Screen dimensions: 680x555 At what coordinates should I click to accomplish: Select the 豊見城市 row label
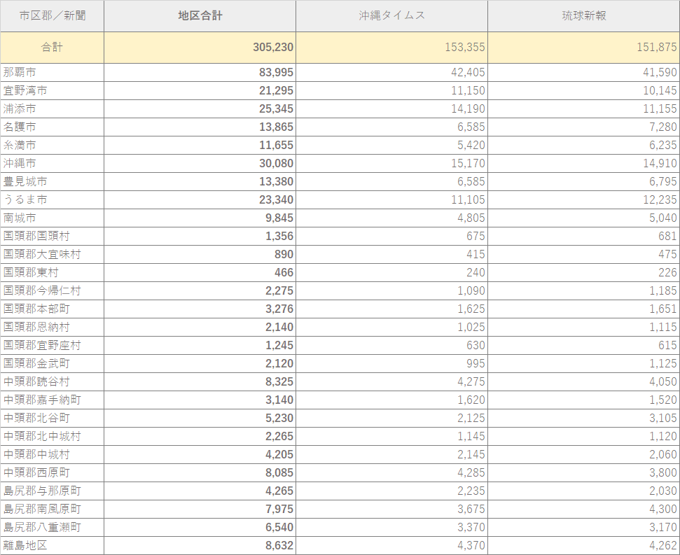[25, 181]
